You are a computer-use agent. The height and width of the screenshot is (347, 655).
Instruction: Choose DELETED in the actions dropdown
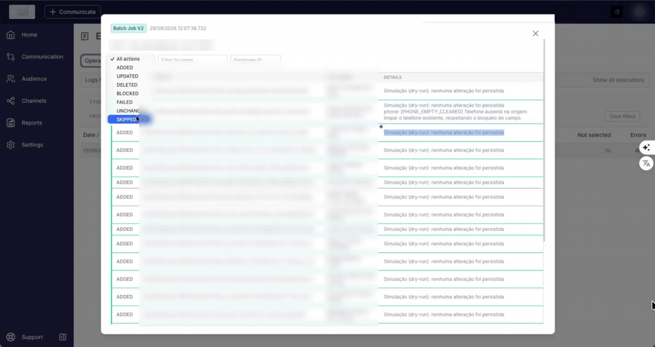(127, 85)
